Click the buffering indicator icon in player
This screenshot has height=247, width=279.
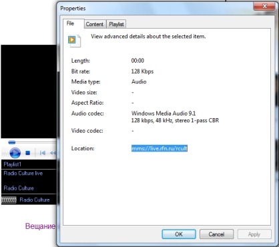tap(9, 200)
